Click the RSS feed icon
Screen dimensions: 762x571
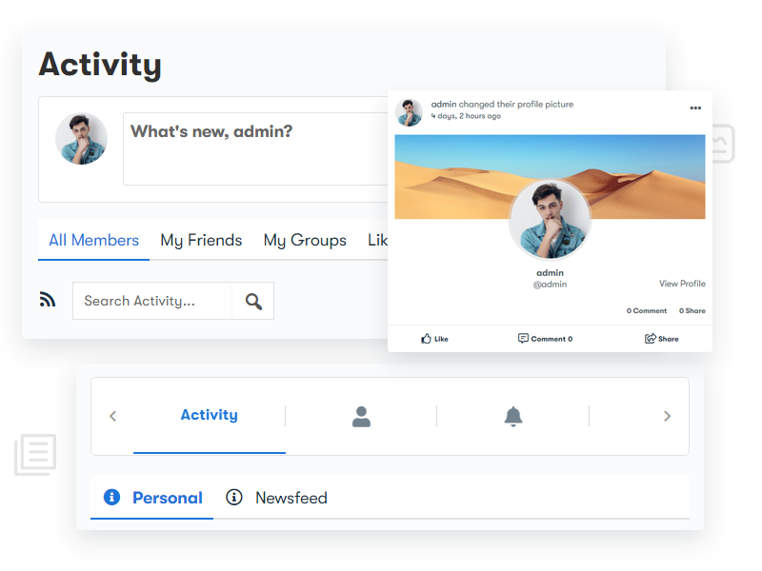[48, 300]
